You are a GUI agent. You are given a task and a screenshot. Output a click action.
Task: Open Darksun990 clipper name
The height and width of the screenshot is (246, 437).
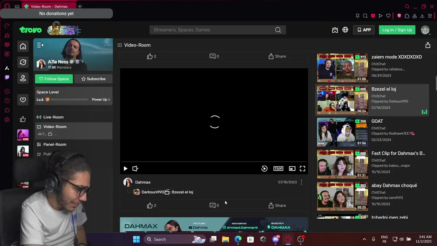(x=153, y=192)
